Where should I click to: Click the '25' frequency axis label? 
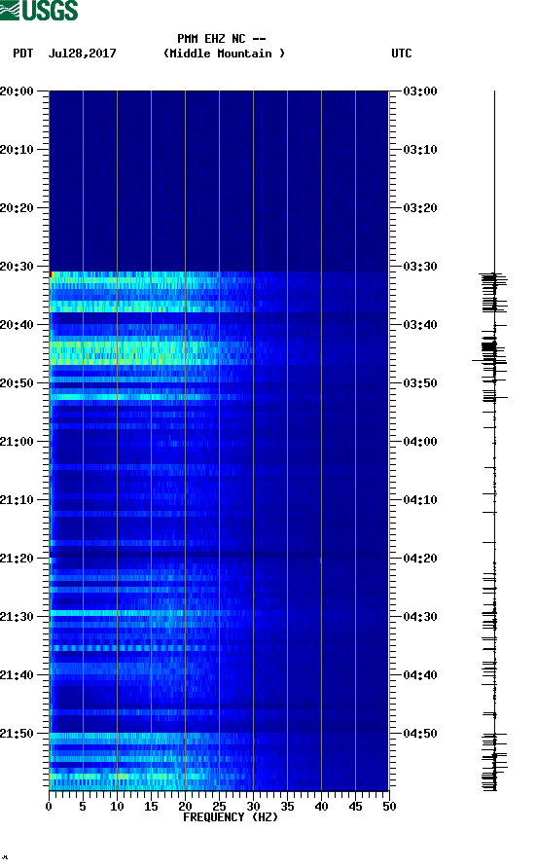pyautogui.click(x=219, y=807)
